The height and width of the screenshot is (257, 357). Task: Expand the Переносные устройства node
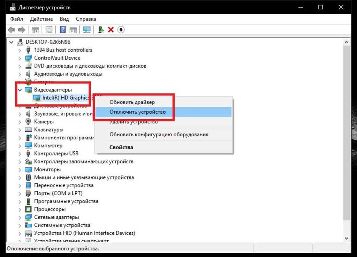coord(20,185)
